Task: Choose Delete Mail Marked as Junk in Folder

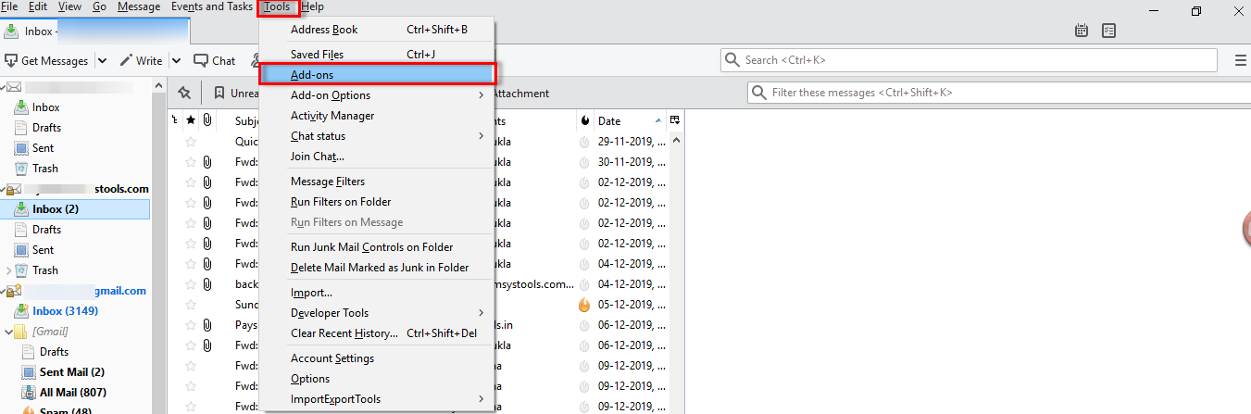Action: (x=377, y=268)
